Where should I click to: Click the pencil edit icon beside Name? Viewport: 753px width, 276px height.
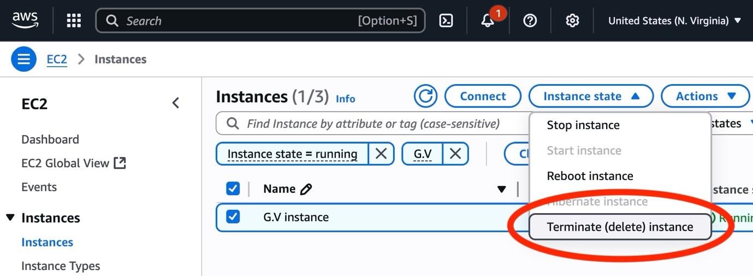(306, 189)
